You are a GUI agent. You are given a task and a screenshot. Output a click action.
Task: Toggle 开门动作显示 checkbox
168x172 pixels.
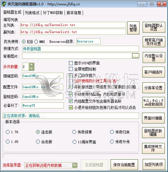pyautogui.click(x=71, y=75)
